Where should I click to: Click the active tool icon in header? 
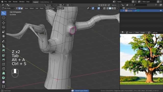8,5
